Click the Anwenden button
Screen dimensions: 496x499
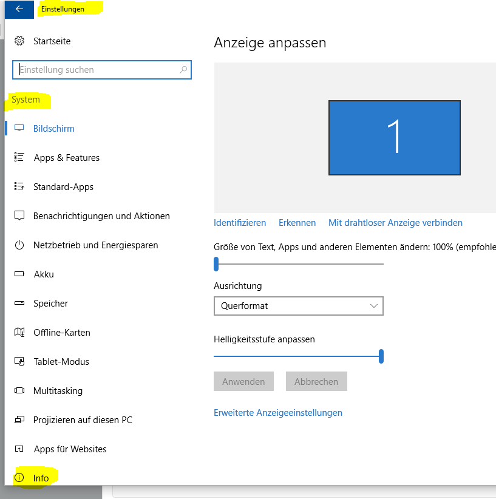pos(243,381)
